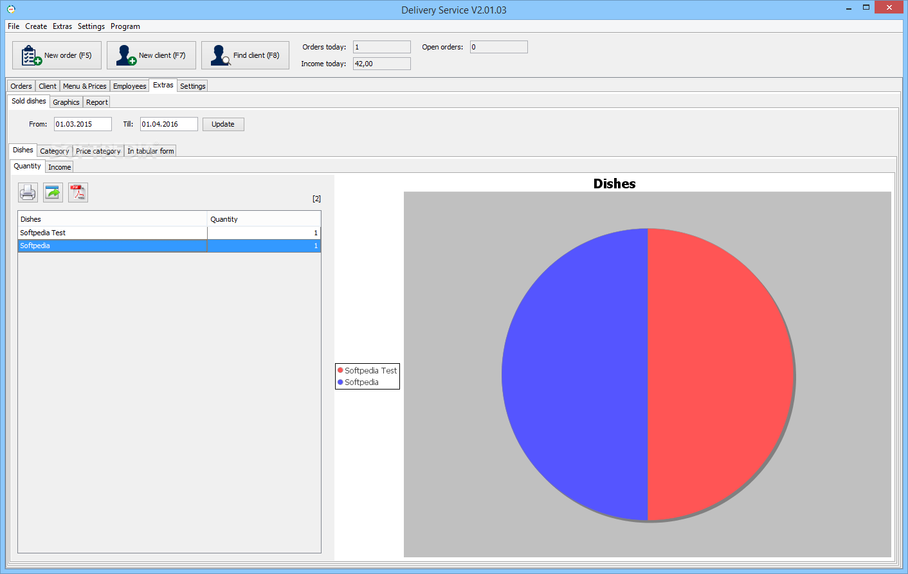Viewport: 908px width, 574px height.
Task: Switch to the Client tab
Action: pyautogui.click(x=48, y=86)
